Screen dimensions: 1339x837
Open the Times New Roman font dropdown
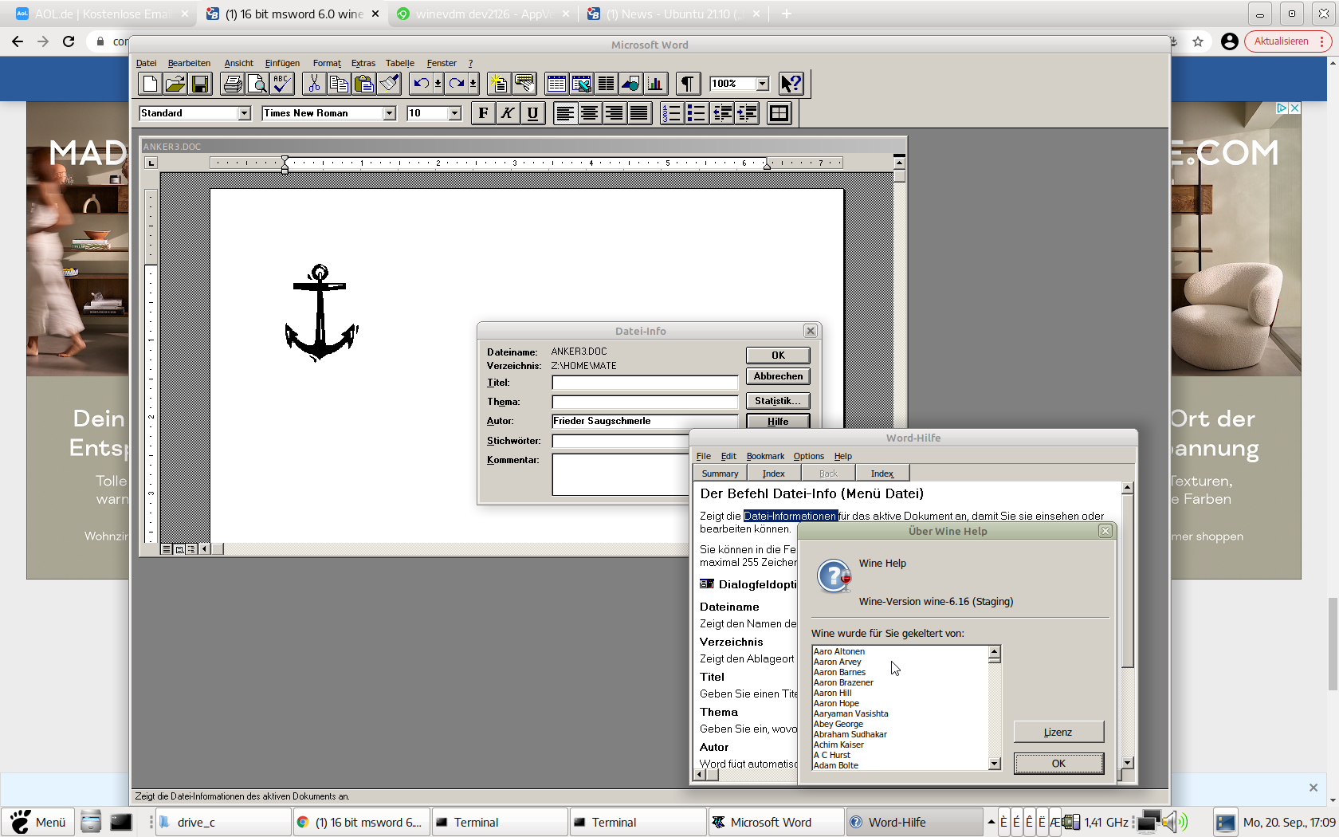click(x=390, y=113)
